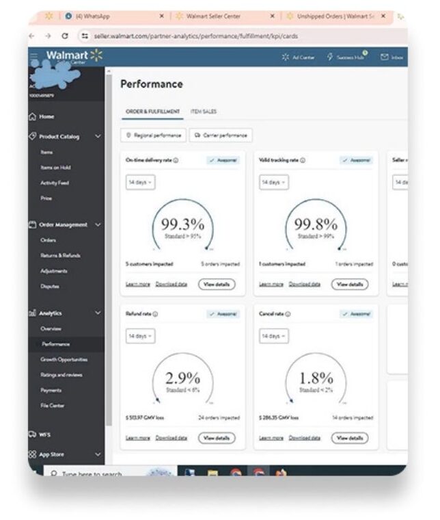Click info icon next to Cancel rate
This screenshot has height=520, width=440.
tap(288, 314)
